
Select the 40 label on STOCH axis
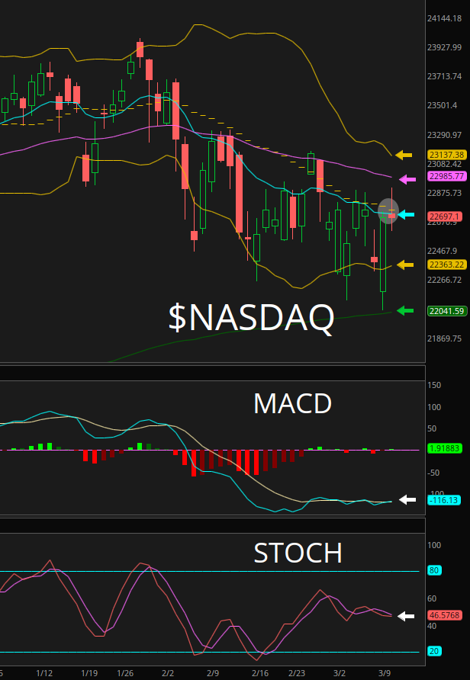point(433,626)
